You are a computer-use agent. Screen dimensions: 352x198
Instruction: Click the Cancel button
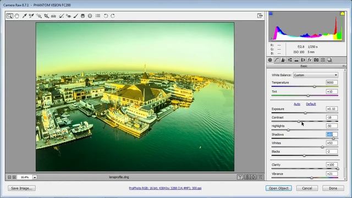[307, 188]
